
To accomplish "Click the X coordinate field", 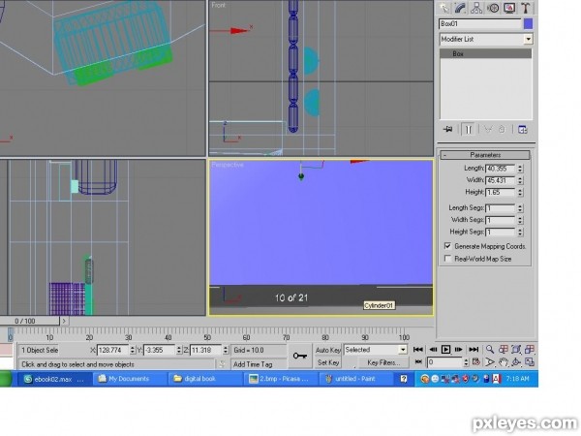I will point(112,350).
